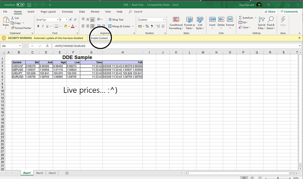Apply italic formatting
The image size is (303, 179).
click(x=42, y=26)
